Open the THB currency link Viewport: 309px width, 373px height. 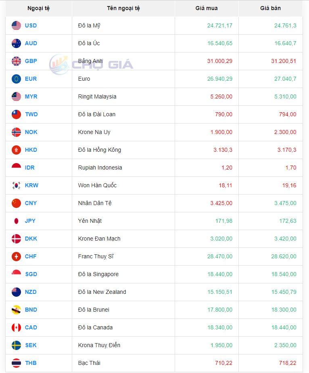[31, 363]
